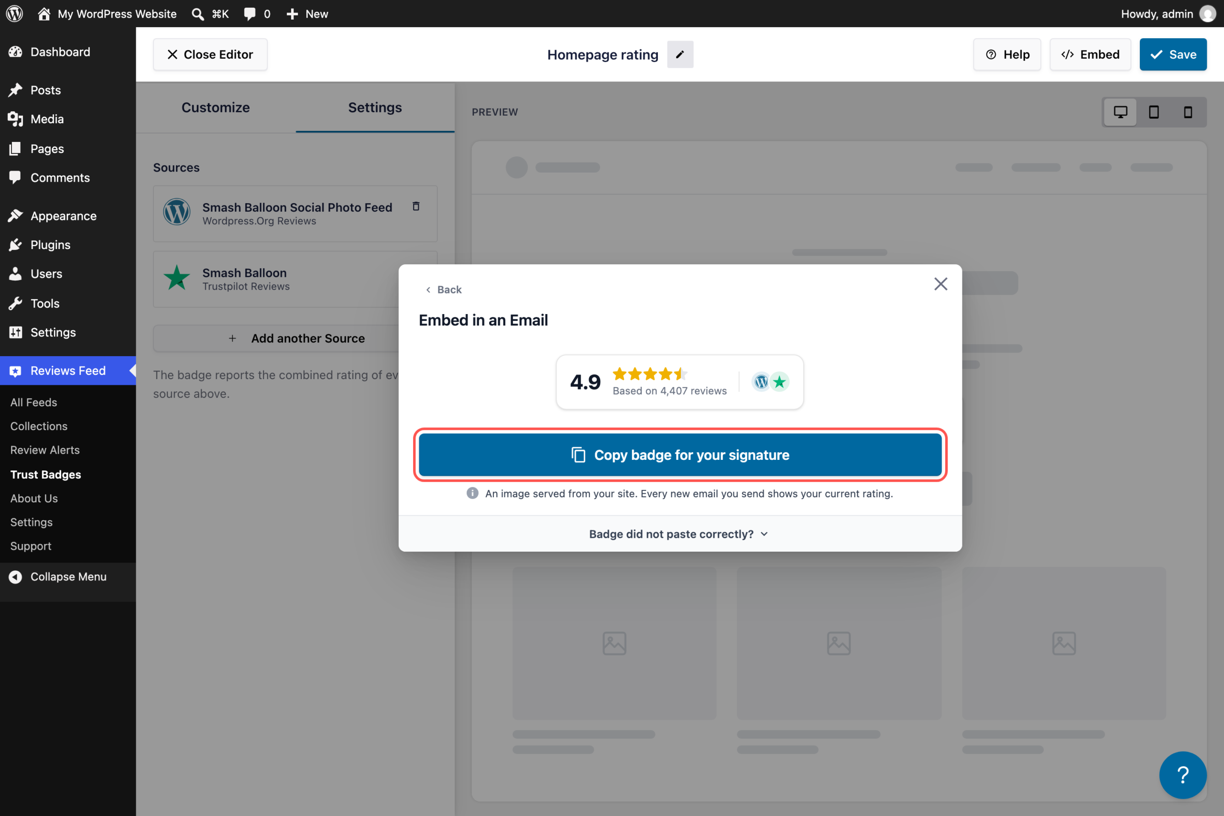Image resolution: width=1224 pixels, height=816 pixels.
Task: Open My WordPress Website home link
Action: click(x=107, y=13)
